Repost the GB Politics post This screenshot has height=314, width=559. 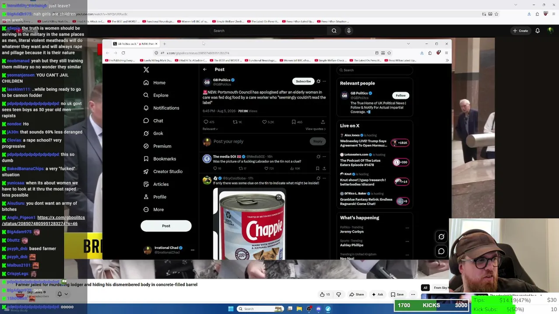coord(238,122)
